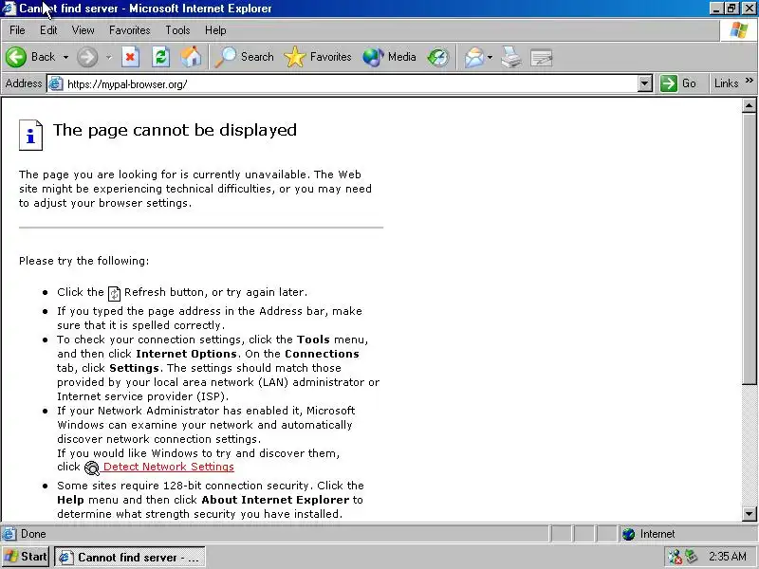Image resolution: width=759 pixels, height=569 pixels.
Task: Expand the Links toolbar chevron
Action: point(749,81)
